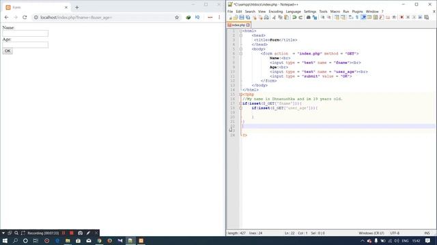Click the recorder pen annotation icon

point(88,233)
